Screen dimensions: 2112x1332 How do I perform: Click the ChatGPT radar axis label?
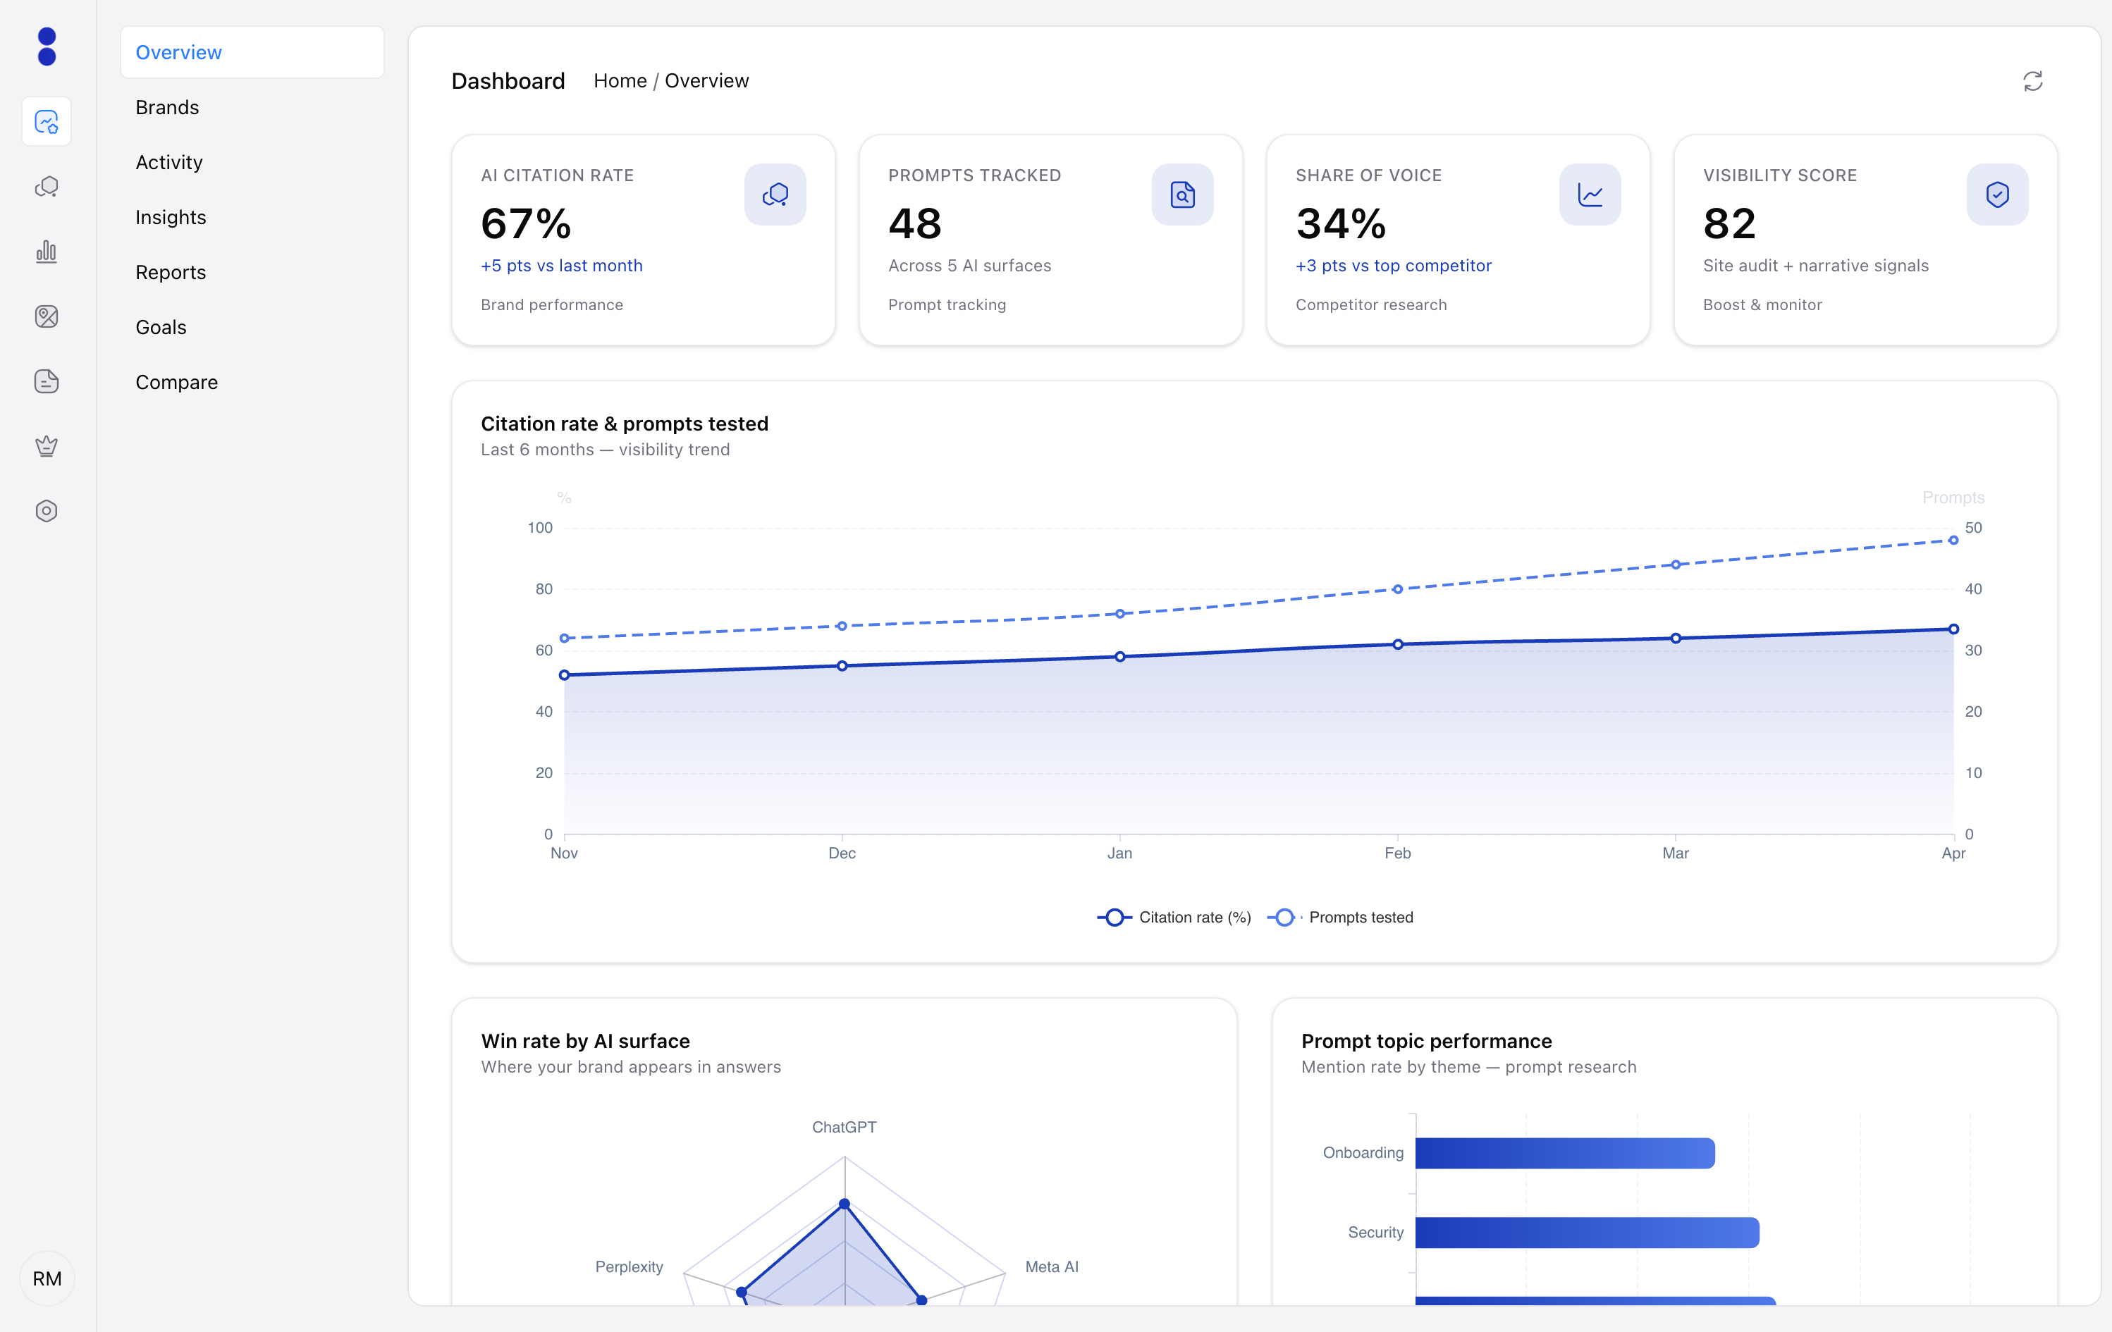coord(844,1128)
